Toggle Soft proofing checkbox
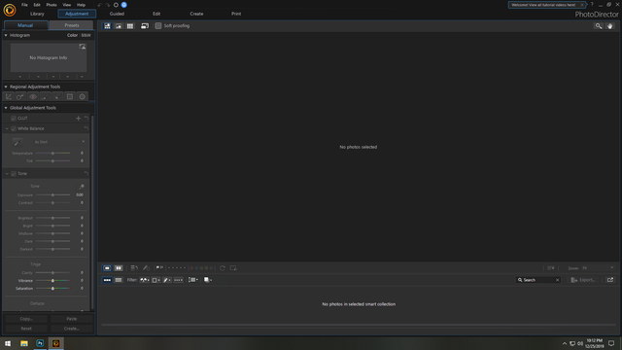The height and width of the screenshot is (350, 622). click(x=158, y=26)
